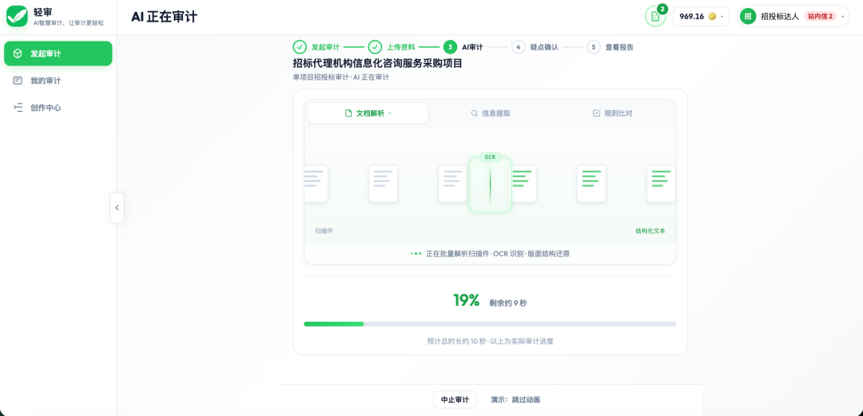Collapse the sidebar with the chevron handle
863x416 pixels.
tap(117, 208)
